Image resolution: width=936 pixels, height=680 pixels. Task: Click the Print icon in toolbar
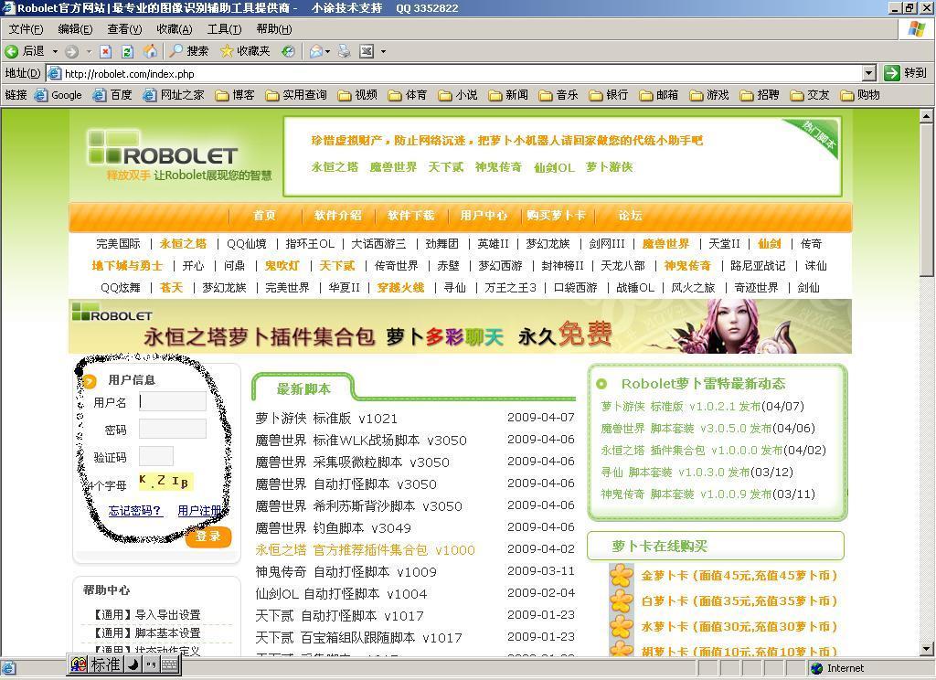[345, 51]
